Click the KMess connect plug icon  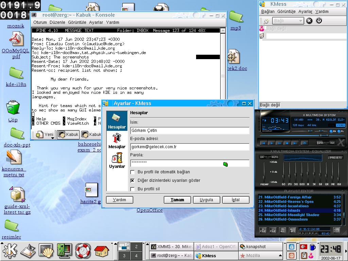coord(266,21)
